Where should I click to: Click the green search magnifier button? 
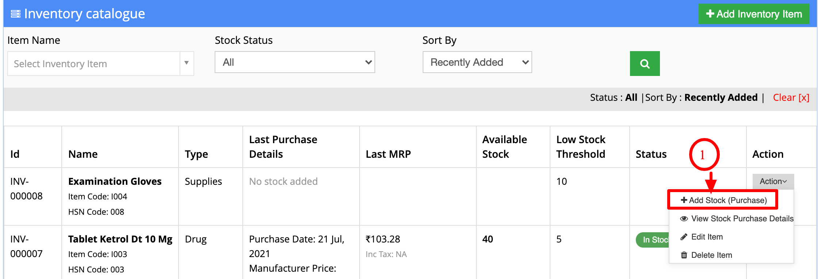[645, 64]
